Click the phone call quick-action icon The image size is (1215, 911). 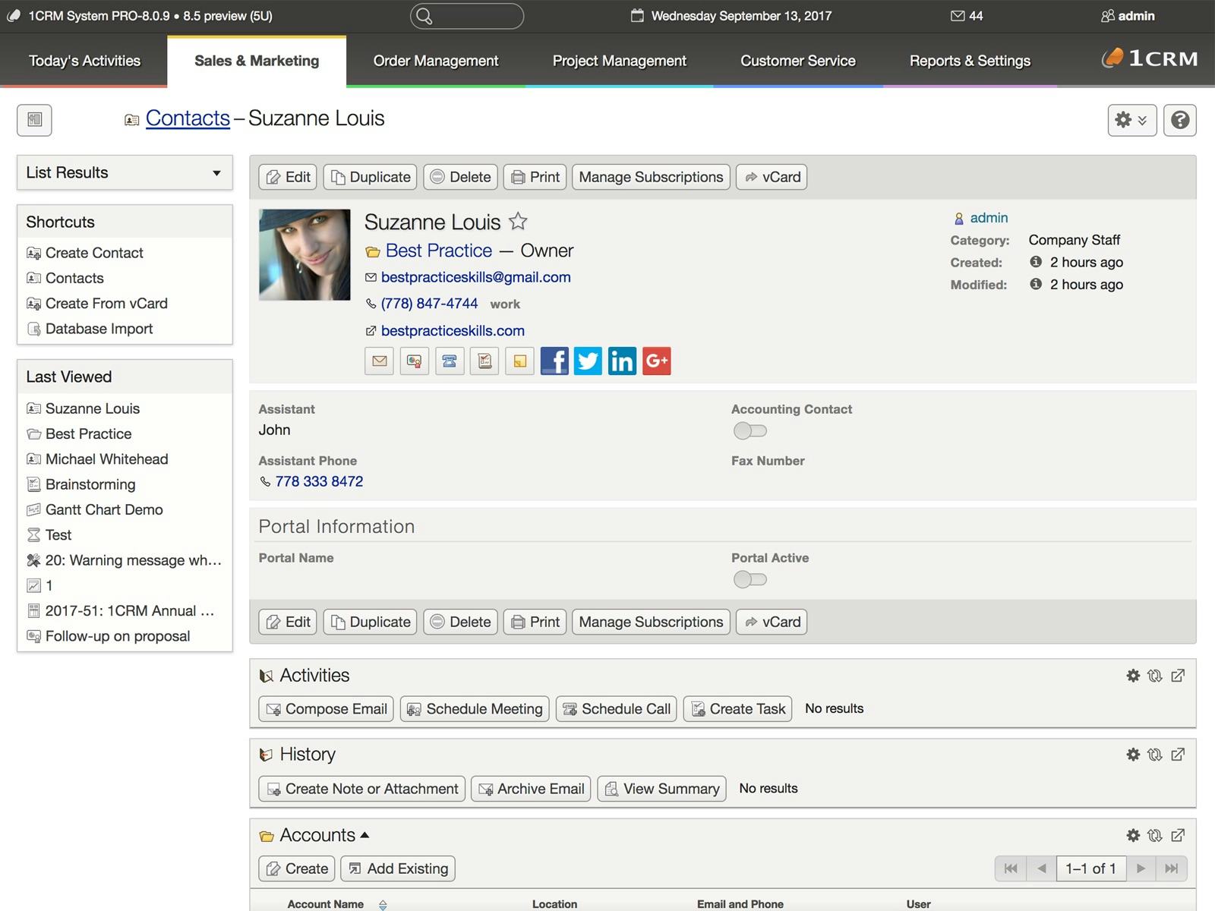[450, 361]
